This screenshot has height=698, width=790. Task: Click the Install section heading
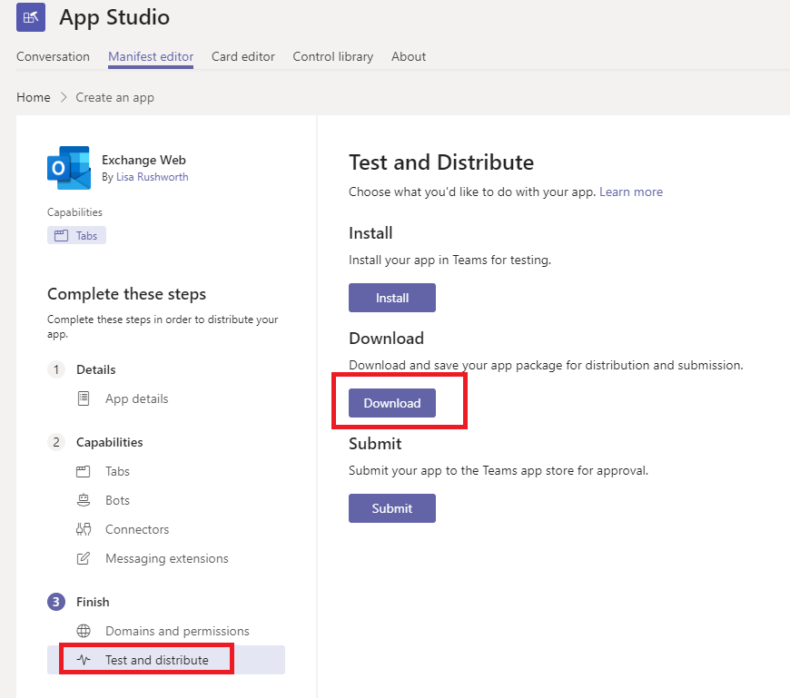coord(370,233)
